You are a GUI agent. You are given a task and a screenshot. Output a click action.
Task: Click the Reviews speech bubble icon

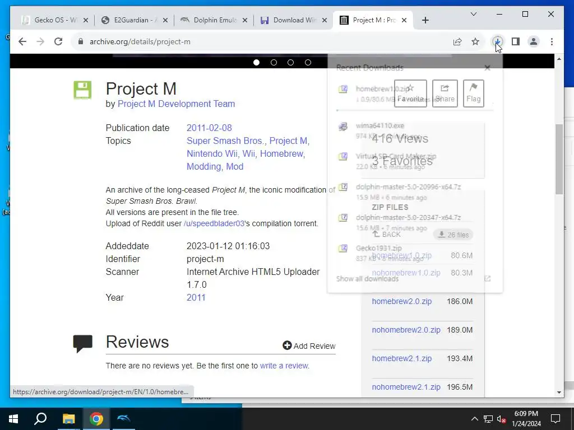click(x=83, y=344)
